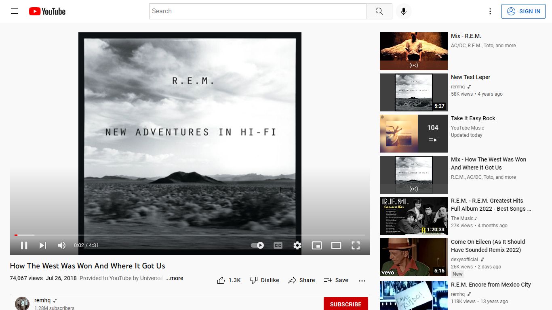Click the search magnifier button

click(x=379, y=11)
